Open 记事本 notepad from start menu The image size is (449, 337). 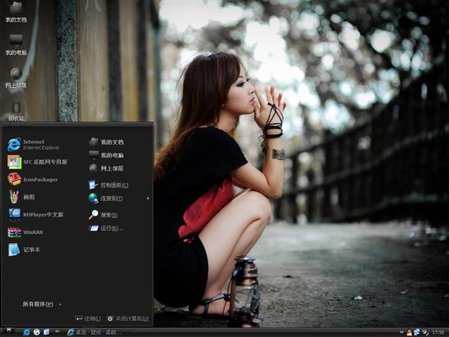(24, 250)
